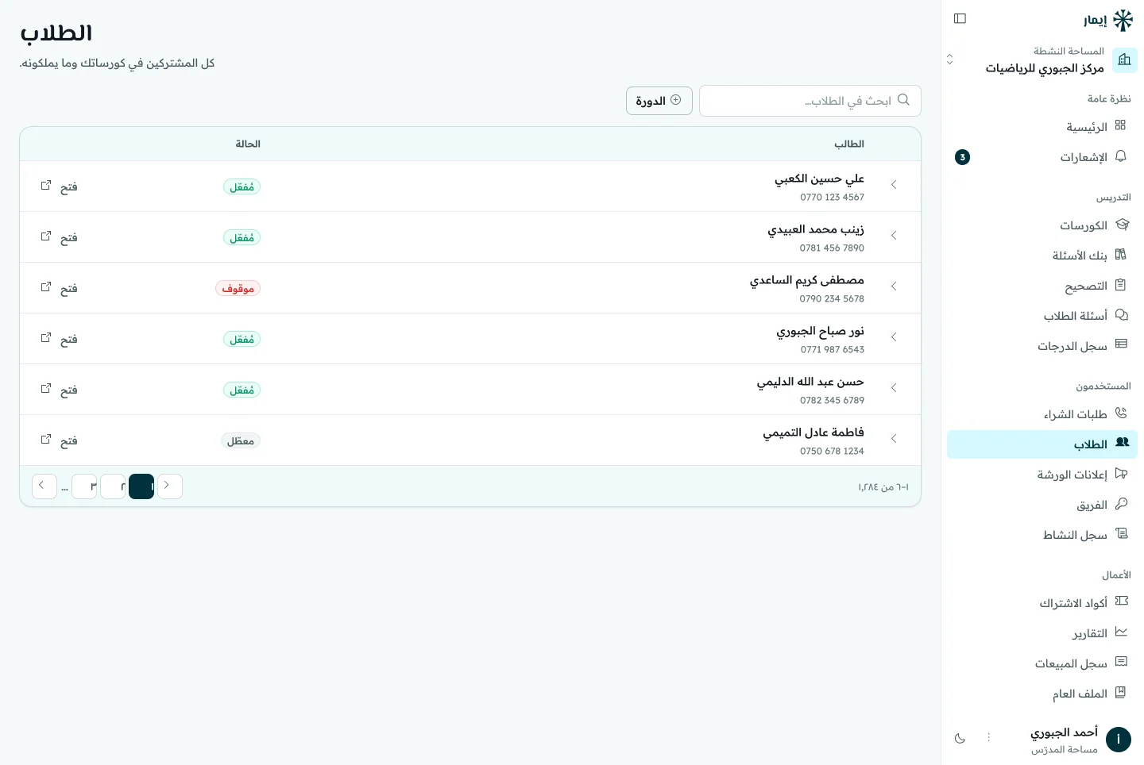Toggle dark mode with the moon icon

tap(960, 738)
